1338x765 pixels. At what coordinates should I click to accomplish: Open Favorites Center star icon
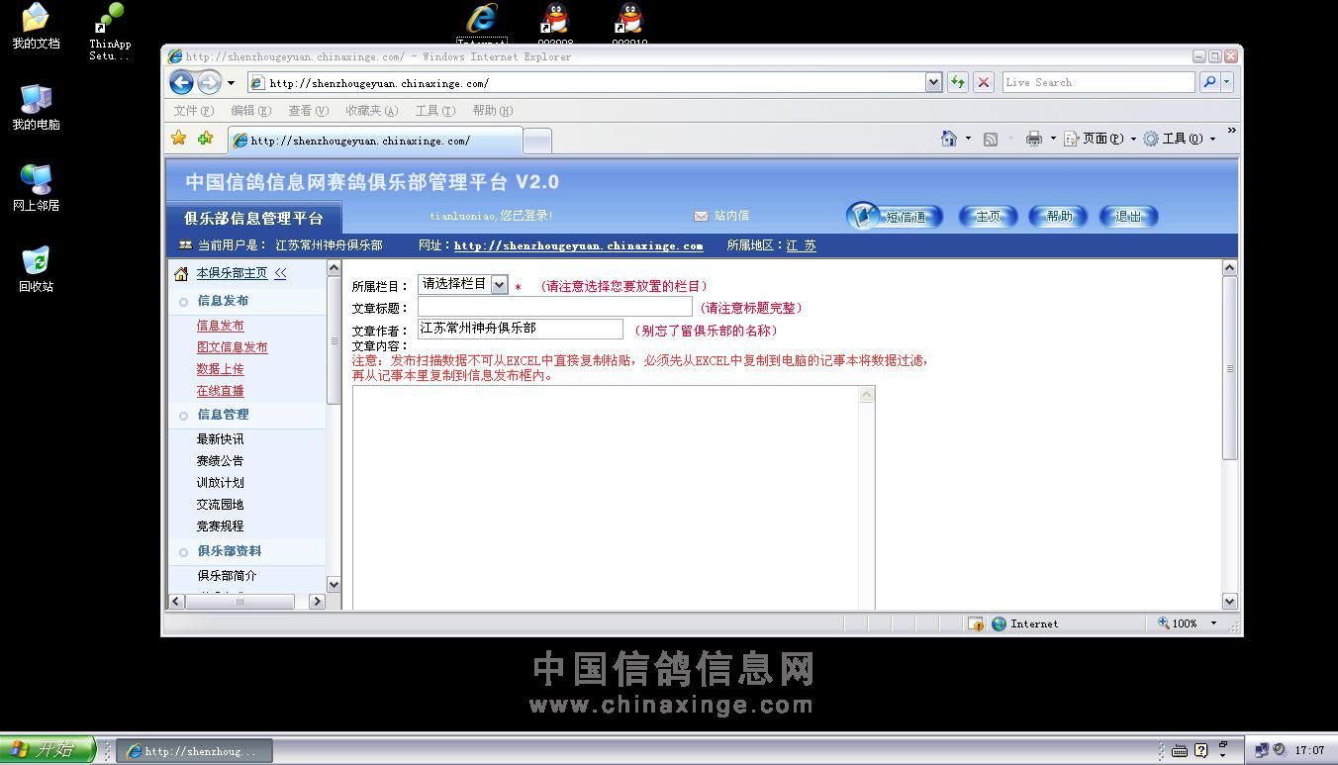179,139
